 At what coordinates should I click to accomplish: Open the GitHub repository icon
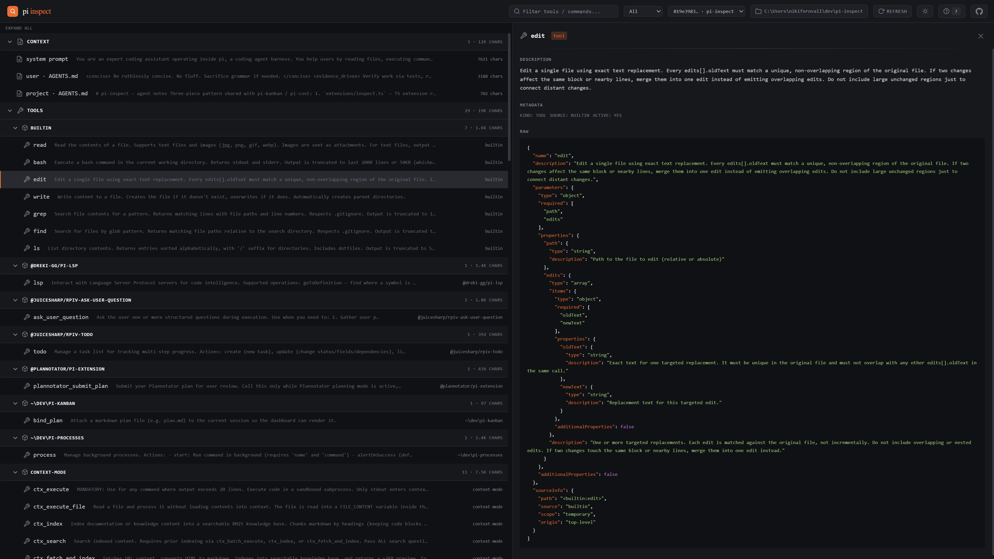(x=979, y=11)
